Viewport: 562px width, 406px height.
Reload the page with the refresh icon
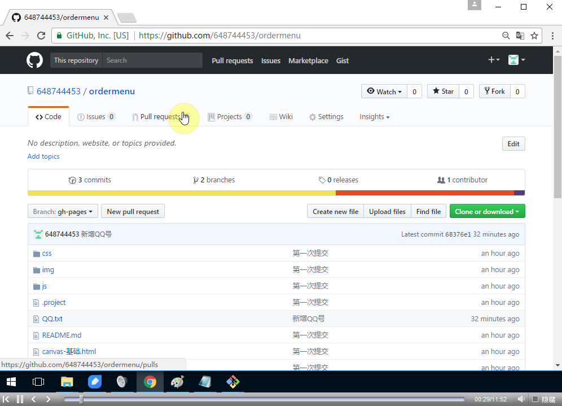pyautogui.click(x=41, y=36)
